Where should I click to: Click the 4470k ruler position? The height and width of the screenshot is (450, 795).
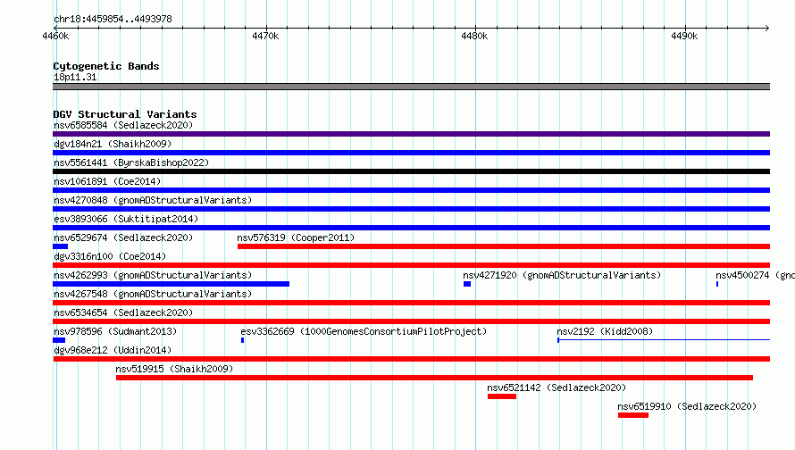pos(265,36)
